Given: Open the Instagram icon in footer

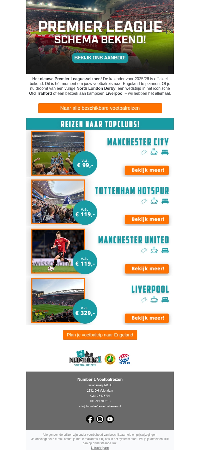Looking at the screenshot, I should pos(100,419).
